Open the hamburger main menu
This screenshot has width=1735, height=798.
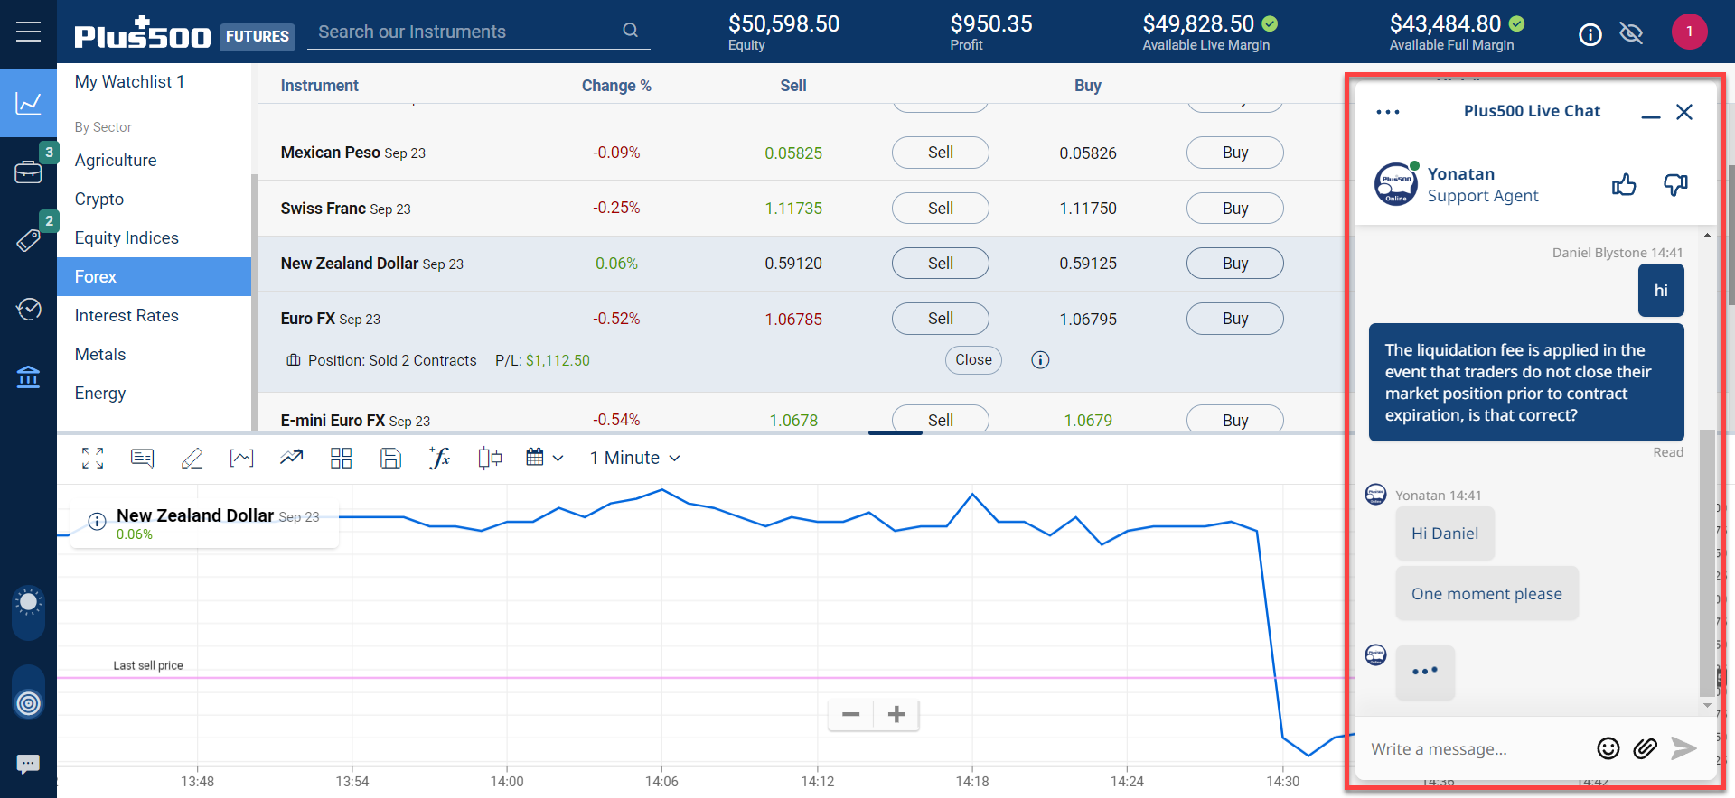28,32
